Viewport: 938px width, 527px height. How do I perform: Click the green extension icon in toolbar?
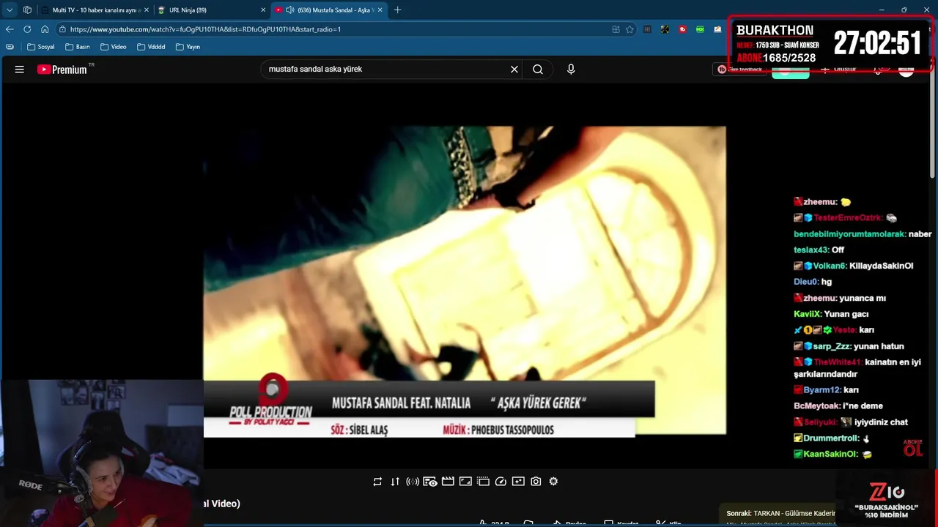tap(700, 29)
